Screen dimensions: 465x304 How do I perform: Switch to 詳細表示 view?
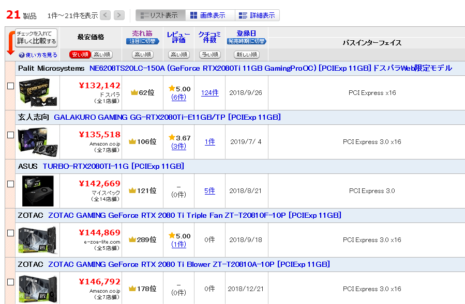click(257, 15)
